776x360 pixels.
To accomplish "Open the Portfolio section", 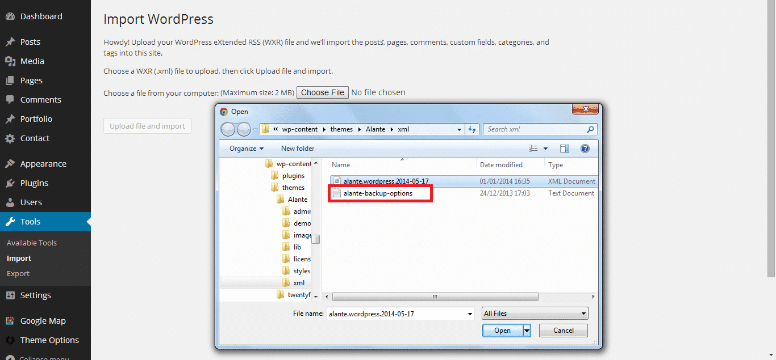I will (36, 119).
